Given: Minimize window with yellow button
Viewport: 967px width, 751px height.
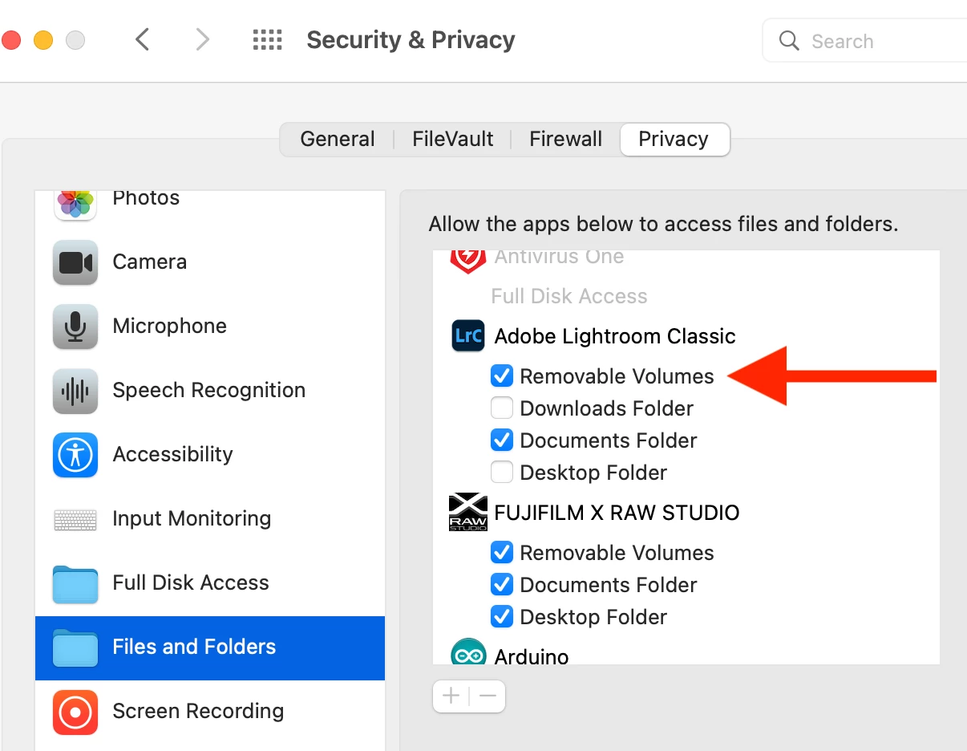Looking at the screenshot, I should click(43, 40).
